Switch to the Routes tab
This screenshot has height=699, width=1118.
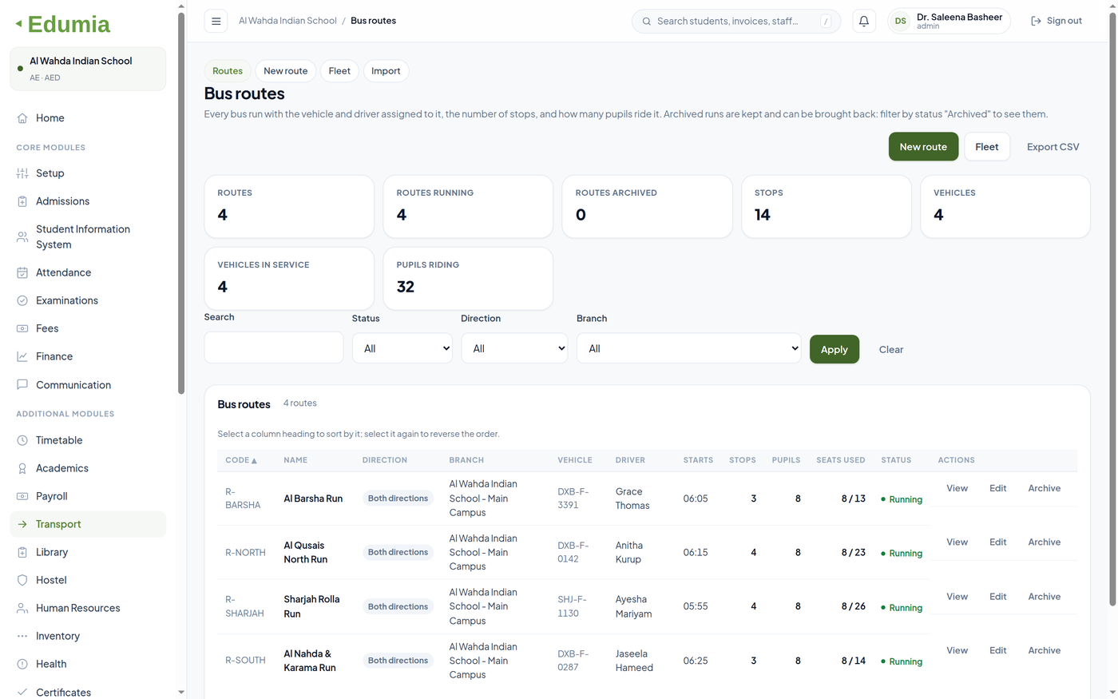[x=228, y=71]
